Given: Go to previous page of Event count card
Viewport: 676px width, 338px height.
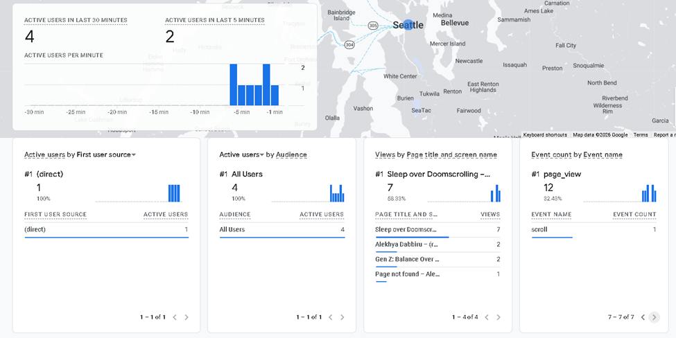Looking at the screenshot, I should click(643, 317).
